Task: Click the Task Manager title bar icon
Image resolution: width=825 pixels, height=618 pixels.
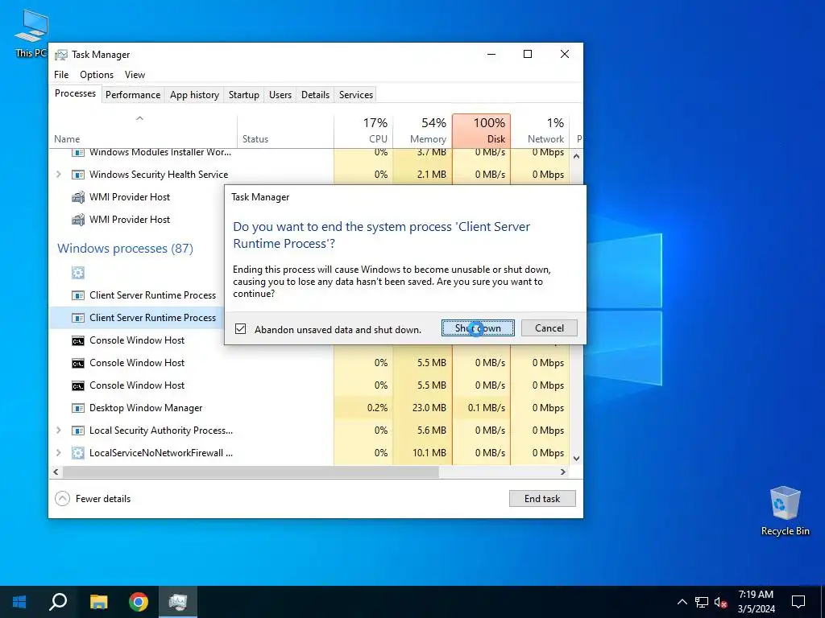Action: click(x=61, y=55)
